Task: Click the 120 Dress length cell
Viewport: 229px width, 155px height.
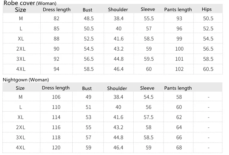Action: click(x=56, y=148)
